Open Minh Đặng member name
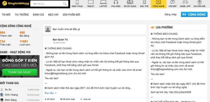 pyautogui.click(x=11, y=100)
